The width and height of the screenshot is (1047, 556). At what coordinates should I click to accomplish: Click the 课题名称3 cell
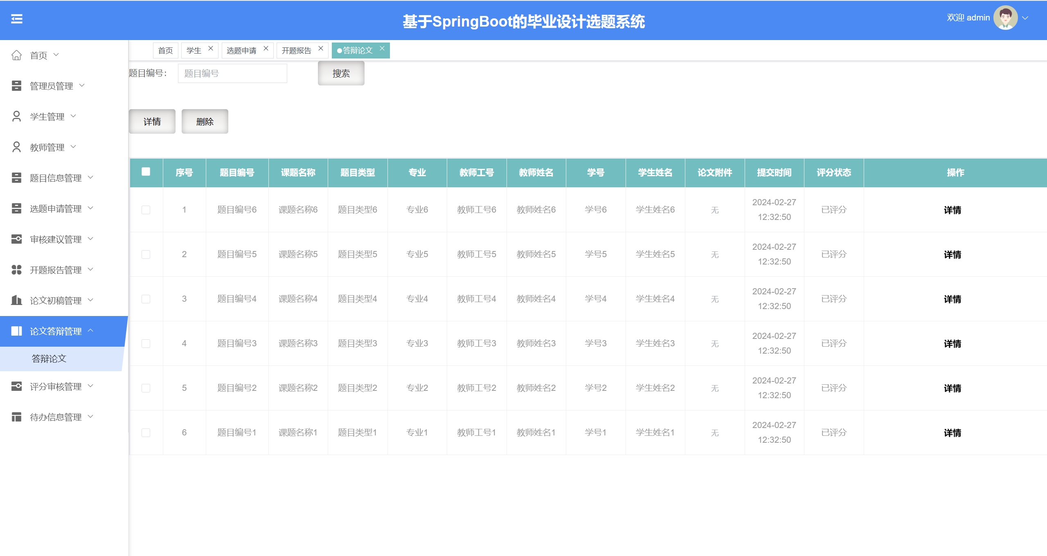[298, 343]
